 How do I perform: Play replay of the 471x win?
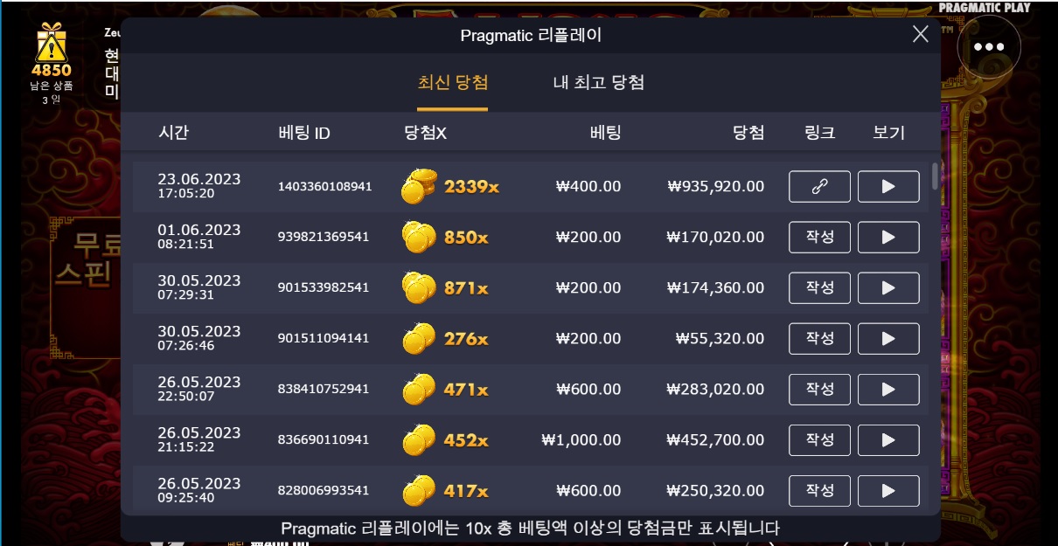coord(887,389)
